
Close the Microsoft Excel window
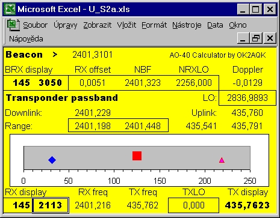click(270, 10)
